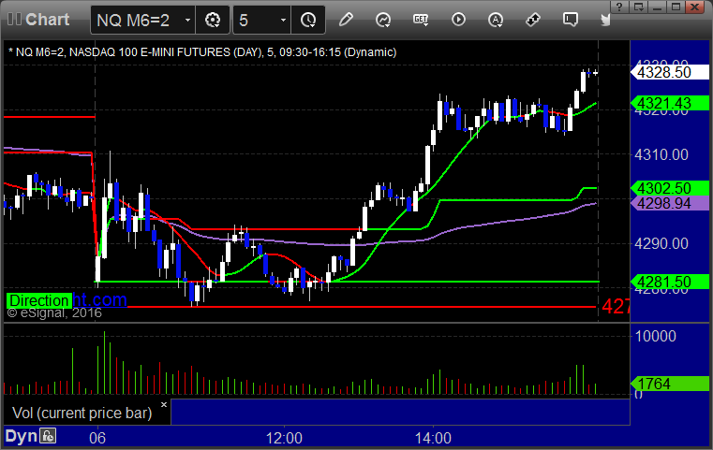
Task: Click the green 4302.50 price tag
Action: pyautogui.click(x=669, y=188)
